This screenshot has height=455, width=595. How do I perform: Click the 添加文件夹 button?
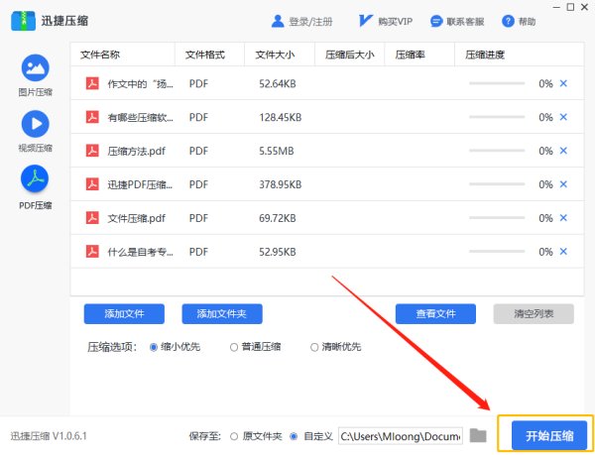click(222, 314)
